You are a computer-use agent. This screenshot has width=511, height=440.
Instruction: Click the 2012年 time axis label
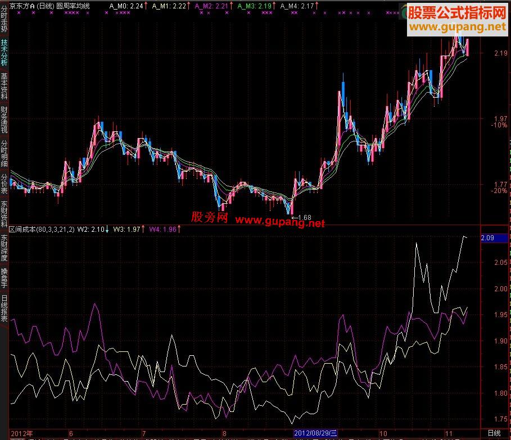point(22,433)
